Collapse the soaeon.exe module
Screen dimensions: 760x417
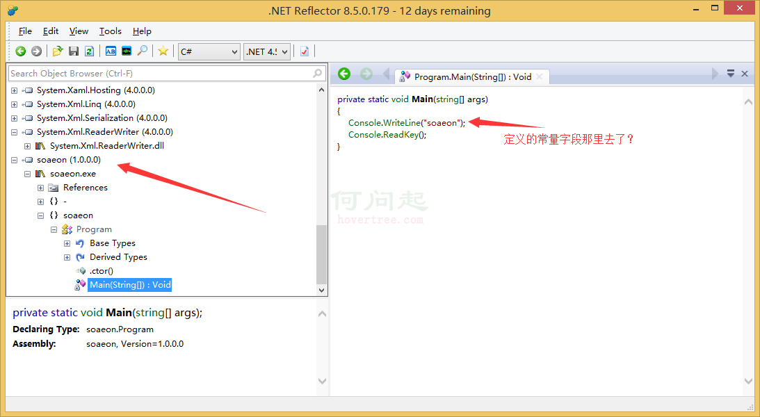point(28,174)
